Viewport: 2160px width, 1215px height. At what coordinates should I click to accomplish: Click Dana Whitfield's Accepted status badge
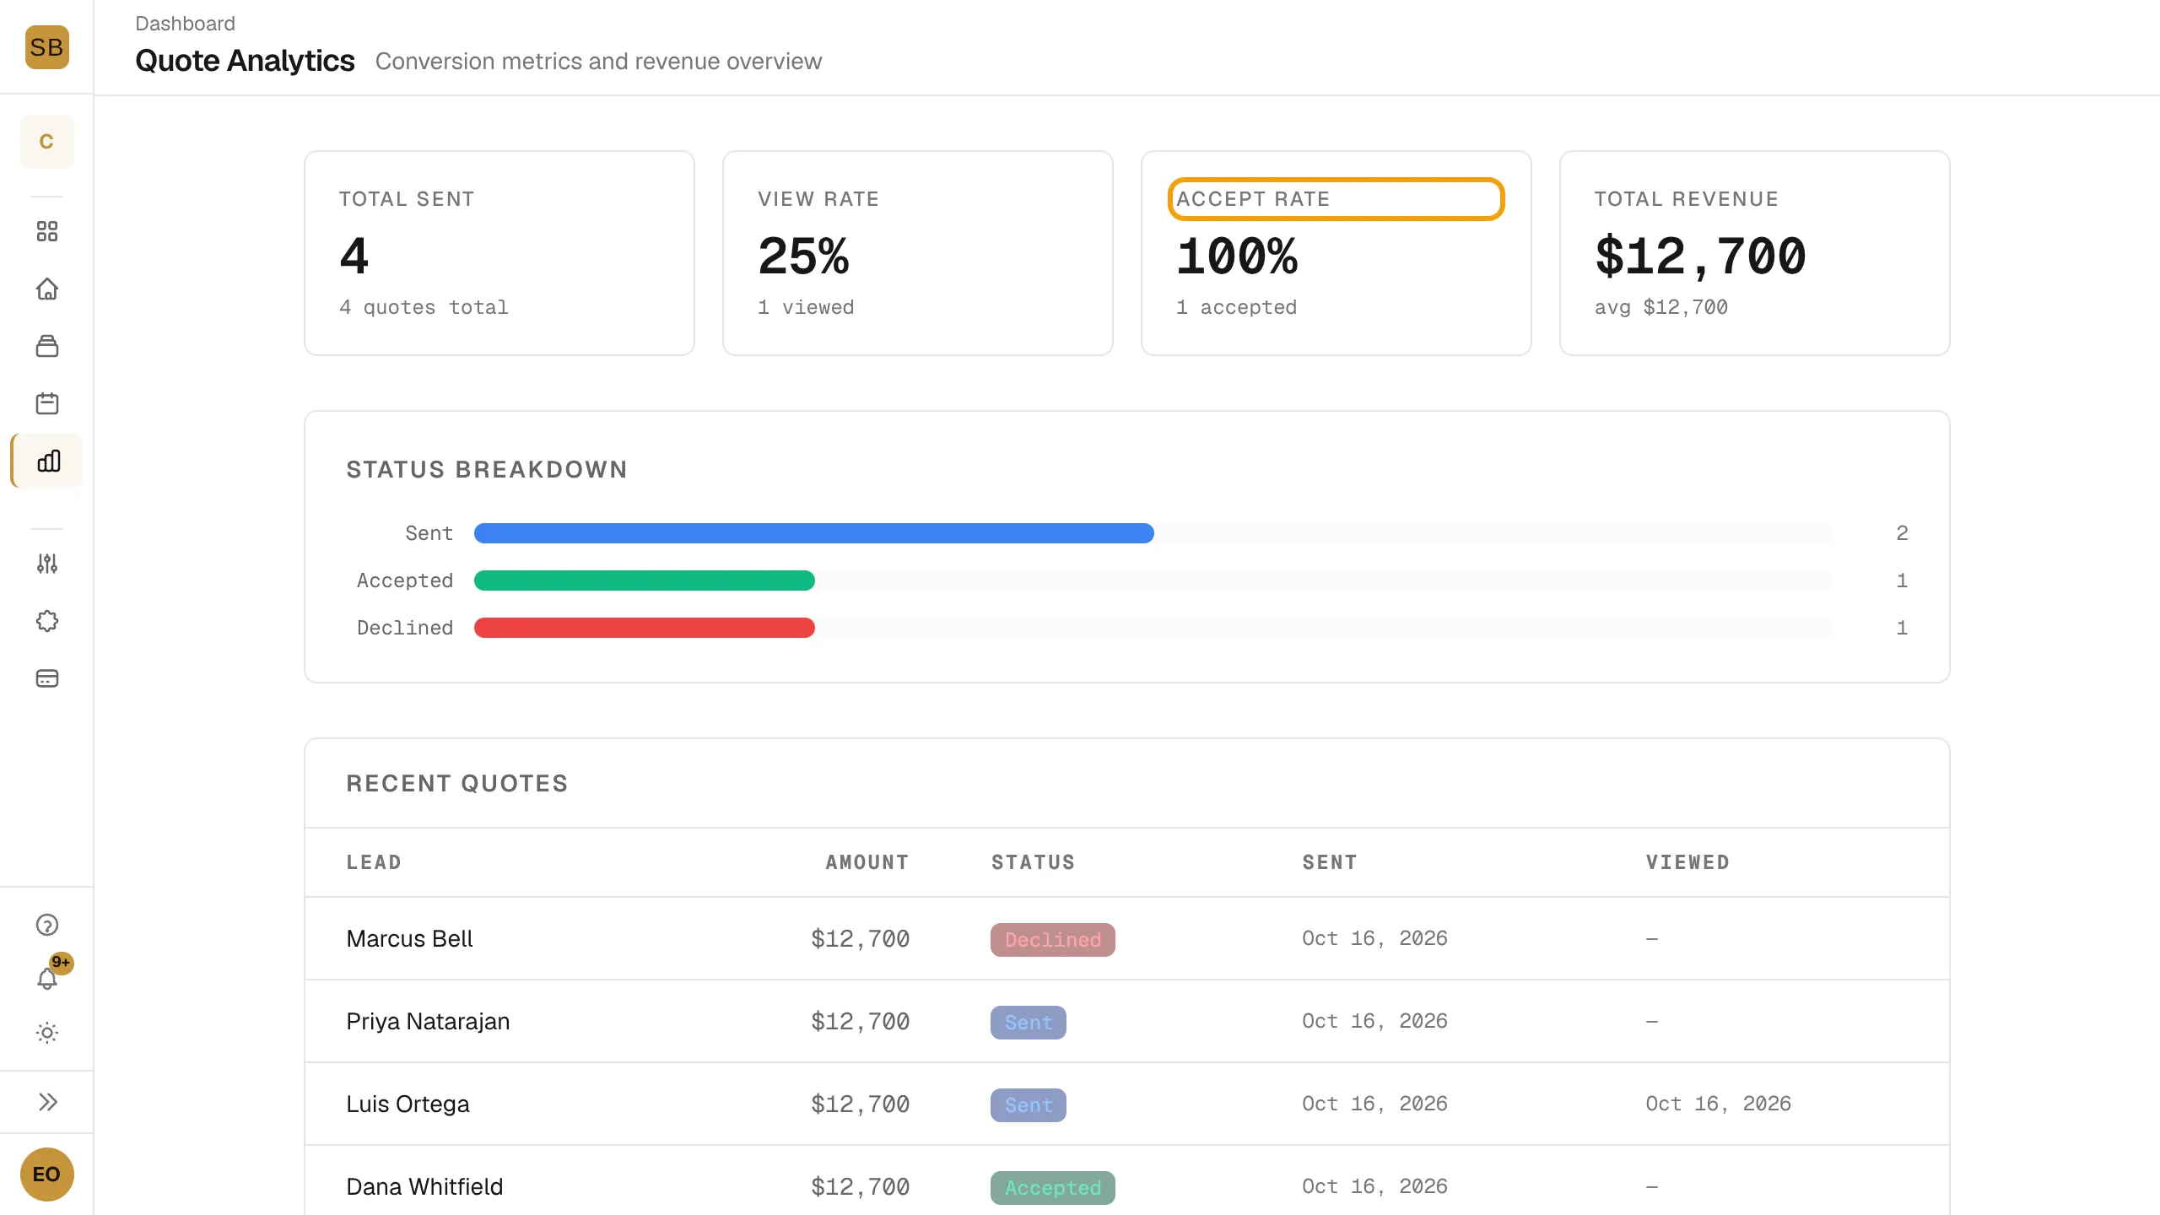[x=1052, y=1187]
